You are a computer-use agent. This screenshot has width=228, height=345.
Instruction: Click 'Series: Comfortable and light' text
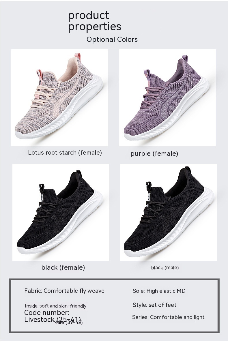click(x=168, y=317)
